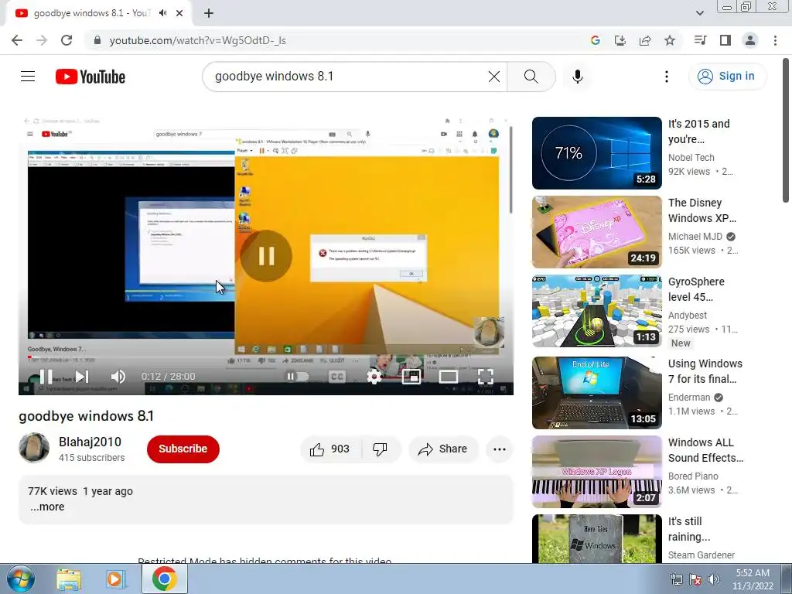The width and height of the screenshot is (792, 594).
Task: Dislike the video with thumbs down
Action: pos(380,449)
